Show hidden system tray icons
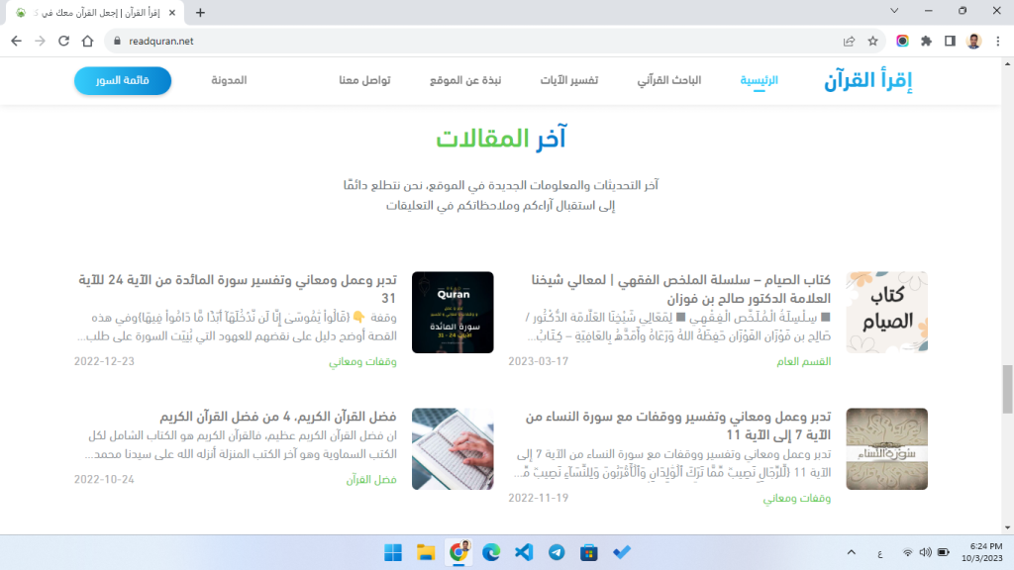 click(x=851, y=552)
